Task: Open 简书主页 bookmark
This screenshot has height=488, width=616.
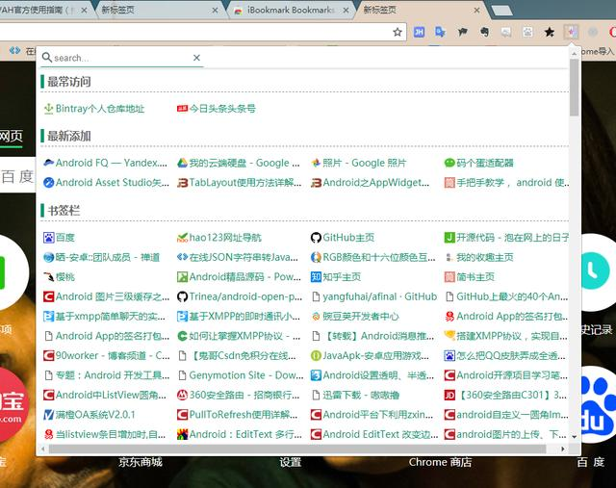Action: pos(469,276)
